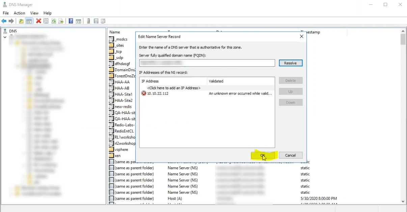The image size is (407, 212).
Task: Click Cancel in Edit Name Server Record
Action: [x=291, y=155]
